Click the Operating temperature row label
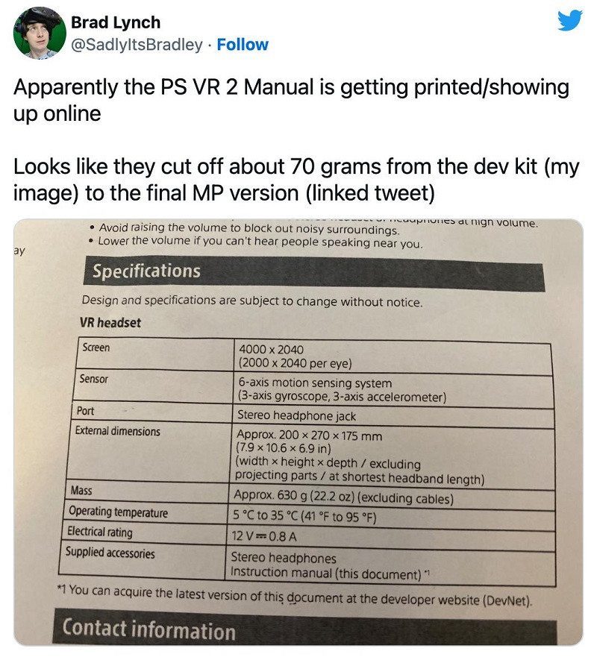The width and height of the screenshot is (597, 657). pos(118,512)
